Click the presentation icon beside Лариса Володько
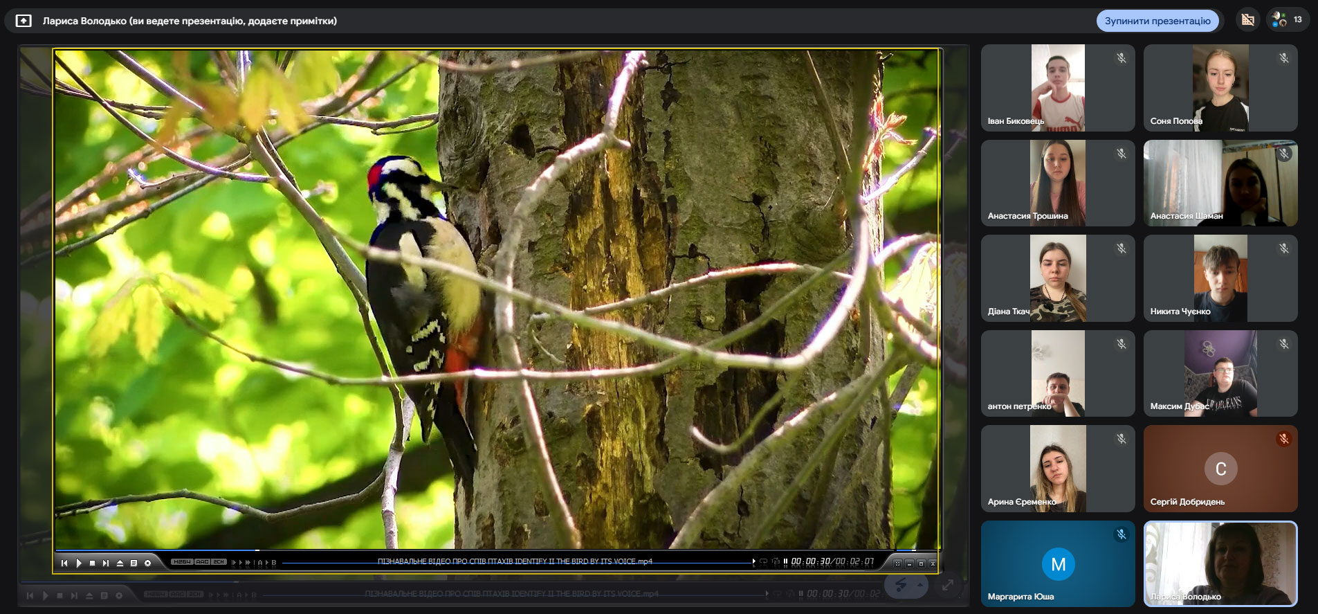 pyautogui.click(x=24, y=21)
